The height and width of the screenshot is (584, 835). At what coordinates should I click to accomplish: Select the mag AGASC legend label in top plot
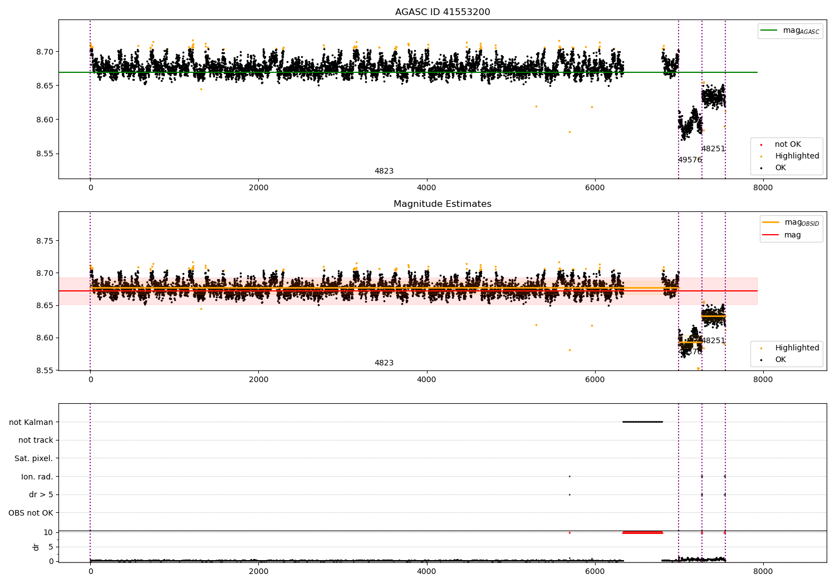(801, 31)
